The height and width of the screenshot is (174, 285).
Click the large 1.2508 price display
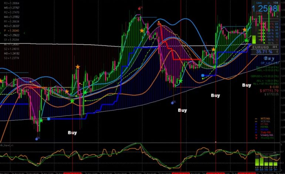pos(265,9)
